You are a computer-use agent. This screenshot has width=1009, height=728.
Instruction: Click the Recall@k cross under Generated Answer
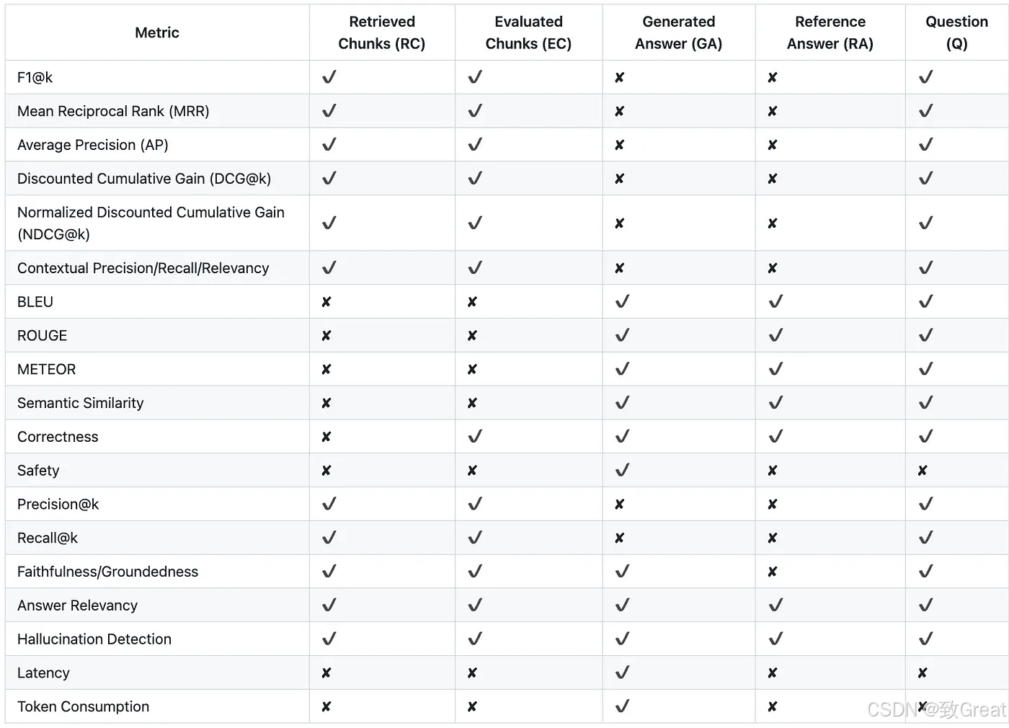(620, 538)
